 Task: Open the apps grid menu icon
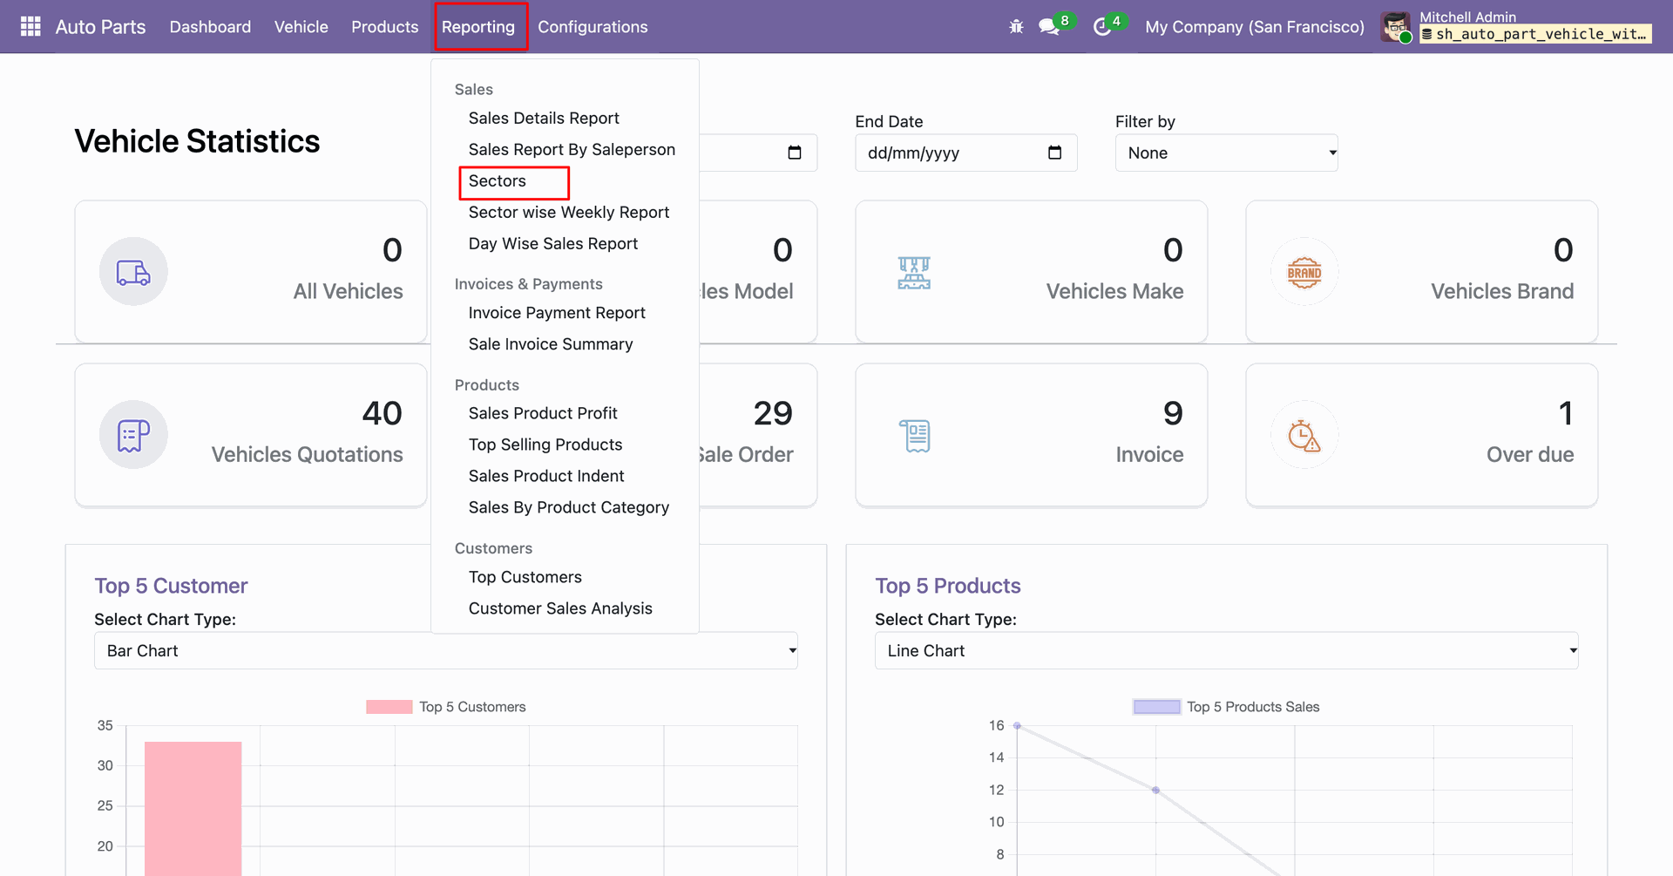pyautogui.click(x=30, y=27)
